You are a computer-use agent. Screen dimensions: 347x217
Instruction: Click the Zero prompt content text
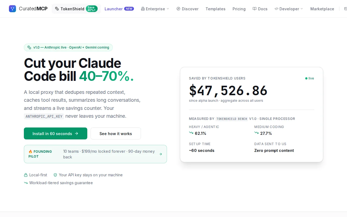point(274,151)
